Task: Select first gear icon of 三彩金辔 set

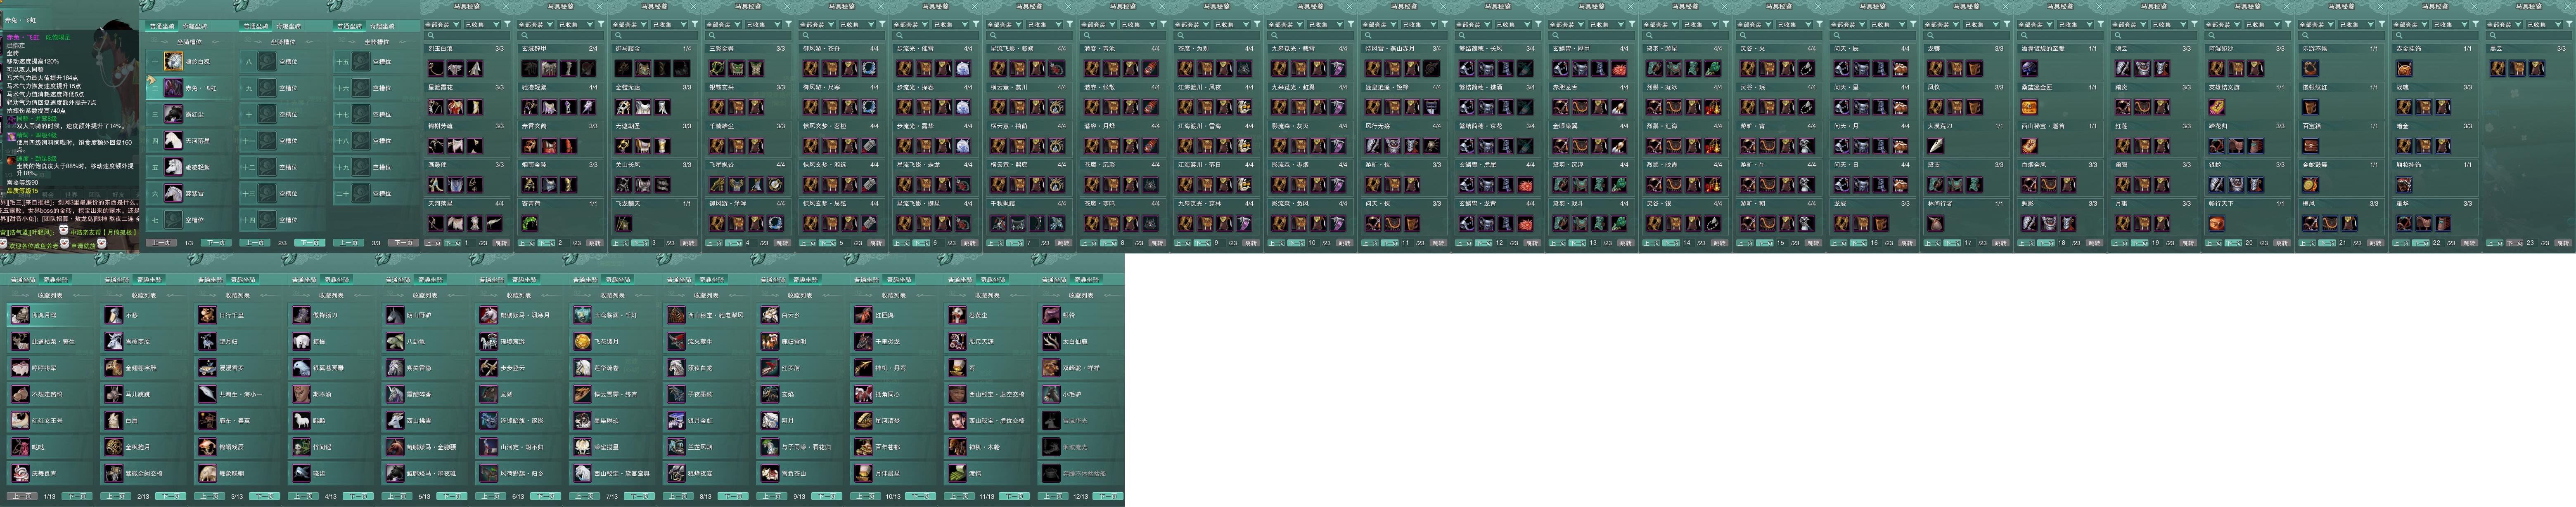Action: tap(718, 69)
